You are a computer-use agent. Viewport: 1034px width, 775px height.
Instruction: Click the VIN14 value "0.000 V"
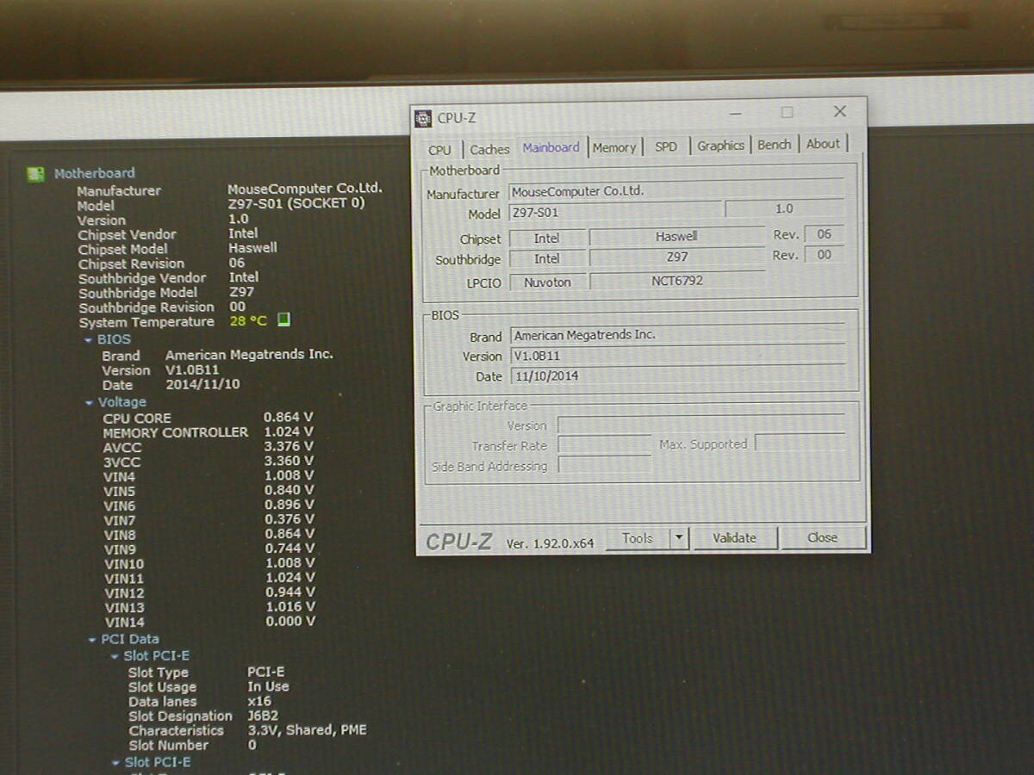[x=290, y=622]
